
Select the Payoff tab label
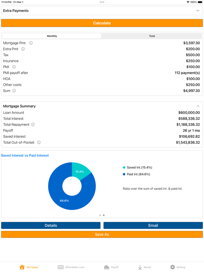115,267
